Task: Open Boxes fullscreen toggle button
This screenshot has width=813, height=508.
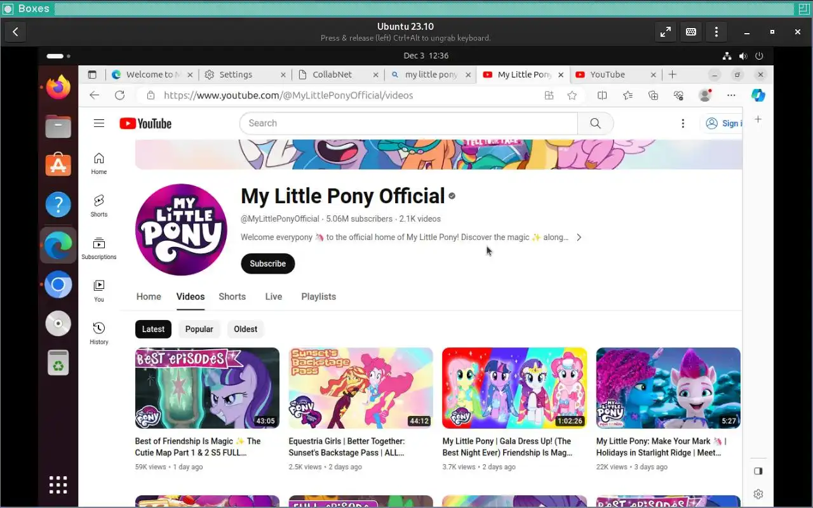Action: 665,32
